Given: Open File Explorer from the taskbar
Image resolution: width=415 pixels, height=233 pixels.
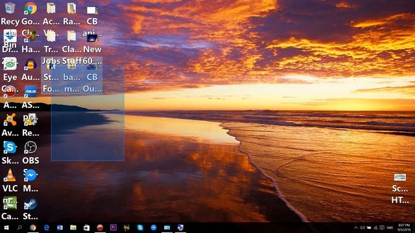Looking at the screenshot, I should [73, 227].
